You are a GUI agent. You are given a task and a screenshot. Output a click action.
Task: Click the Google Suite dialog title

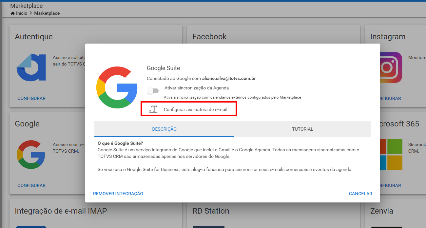[164, 68]
